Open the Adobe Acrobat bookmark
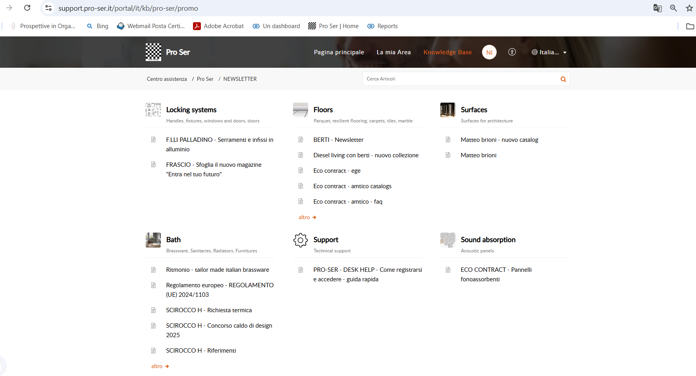The image size is (696, 376). 218,26
